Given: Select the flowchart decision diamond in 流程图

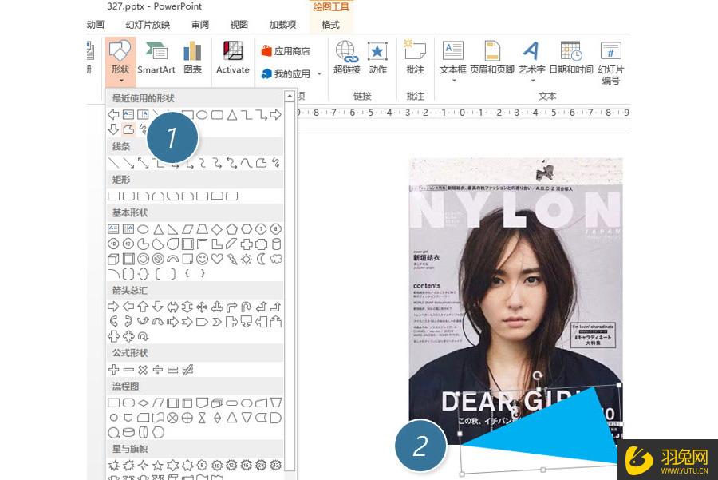Looking at the screenshot, I should click(143, 403).
